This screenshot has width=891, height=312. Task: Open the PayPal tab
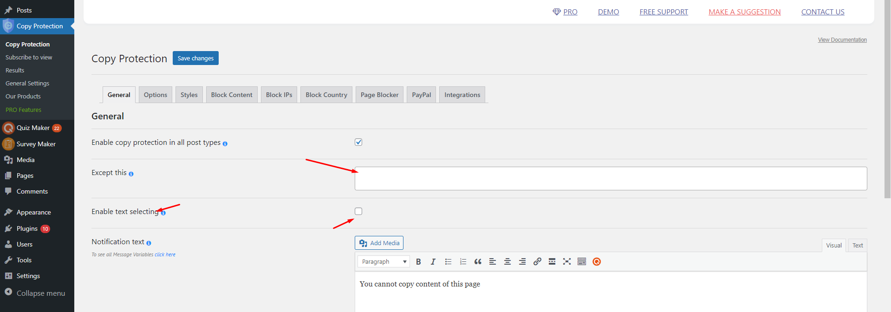click(x=422, y=95)
